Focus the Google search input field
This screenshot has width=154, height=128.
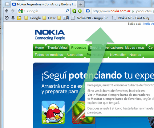pos(46,11)
